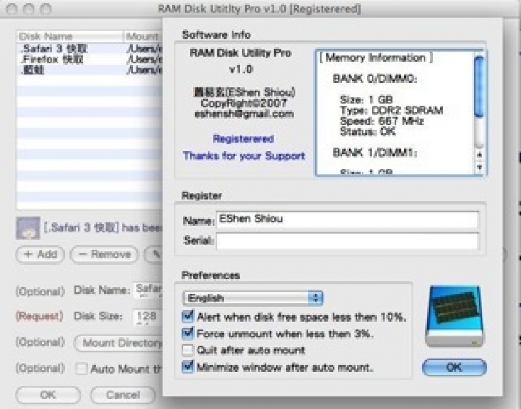
Task: Click 'BANK 0/DIMM0:' memory text
Action: 375,78
